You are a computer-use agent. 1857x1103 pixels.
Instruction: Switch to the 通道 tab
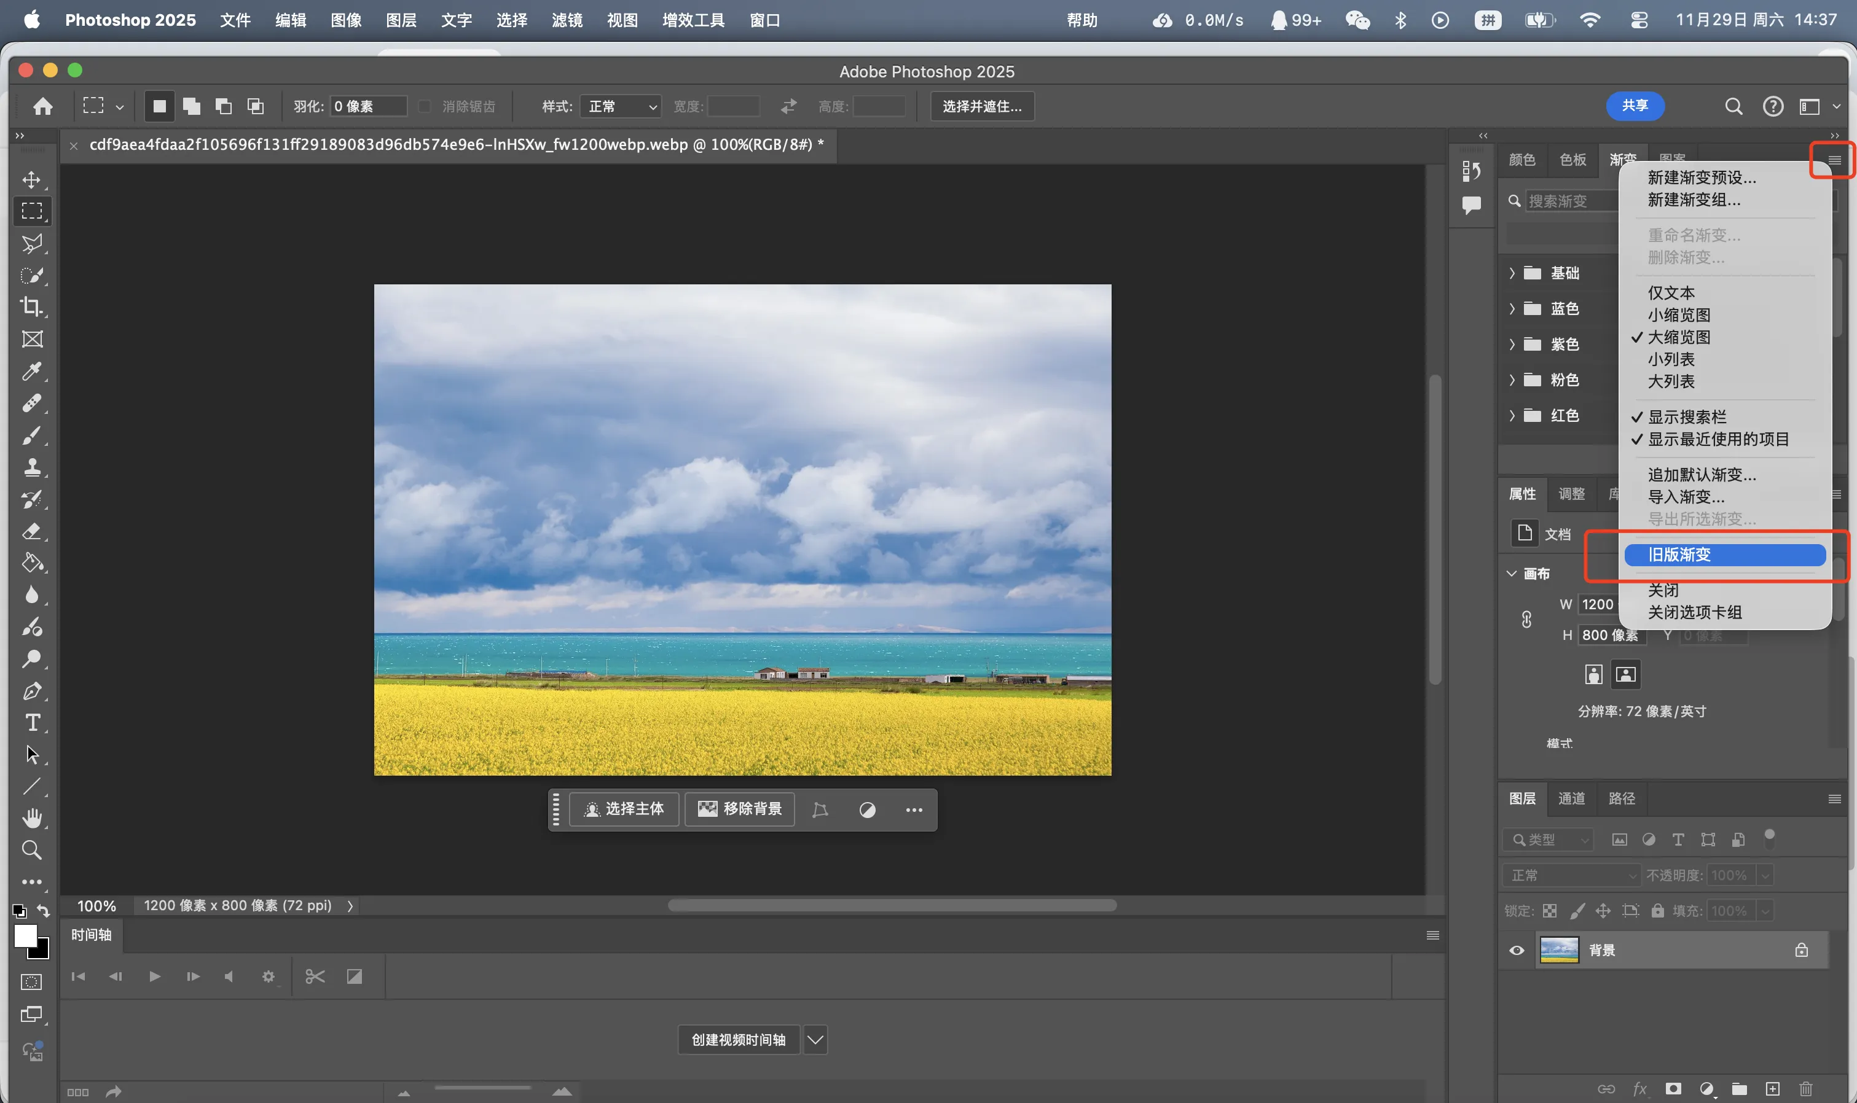click(1571, 798)
